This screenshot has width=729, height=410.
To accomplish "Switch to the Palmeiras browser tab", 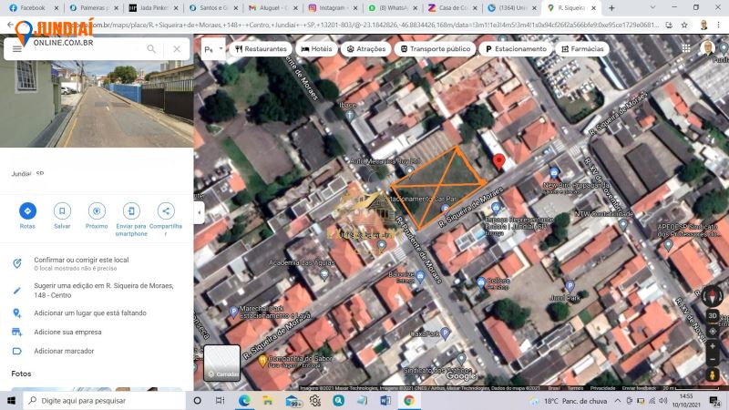I will click(x=94, y=8).
